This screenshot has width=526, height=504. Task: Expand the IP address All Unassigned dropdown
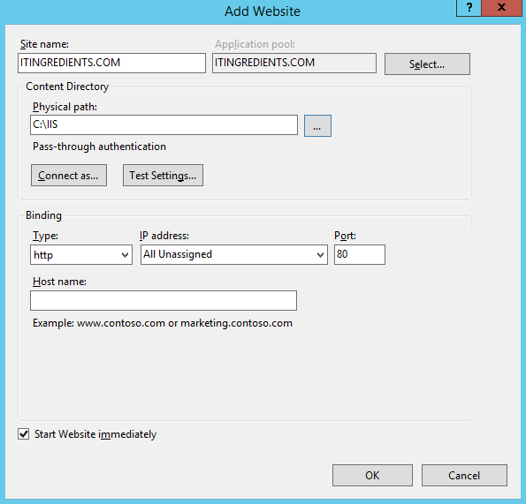click(233, 254)
